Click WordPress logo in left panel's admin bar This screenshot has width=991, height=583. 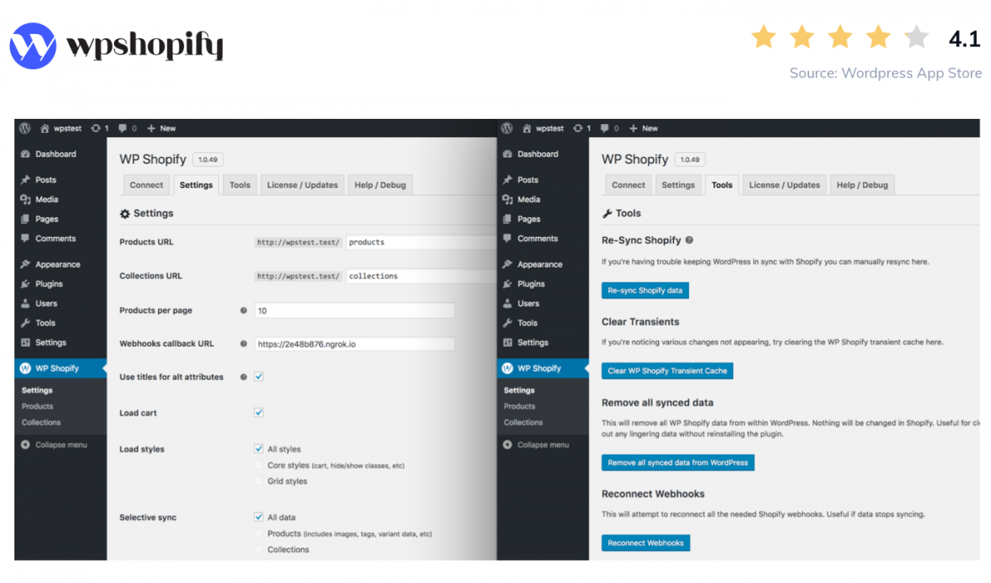pyautogui.click(x=25, y=128)
